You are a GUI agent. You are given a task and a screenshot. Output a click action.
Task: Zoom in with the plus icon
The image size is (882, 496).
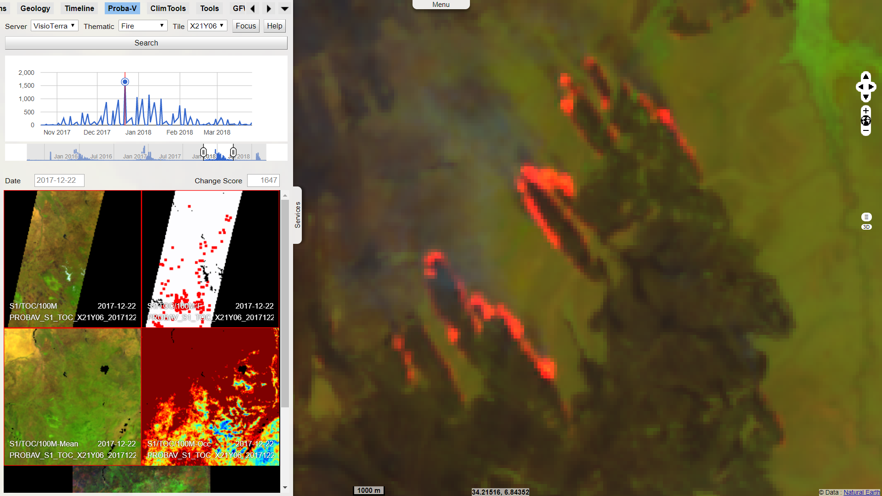pyautogui.click(x=866, y=111)
